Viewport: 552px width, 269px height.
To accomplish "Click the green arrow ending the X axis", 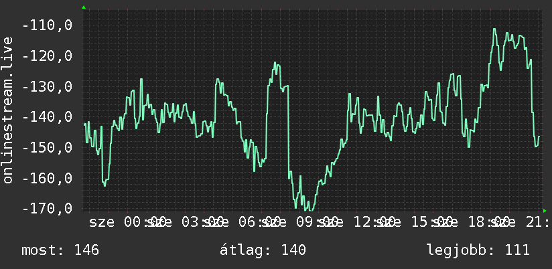I will (x=545, y=211).
